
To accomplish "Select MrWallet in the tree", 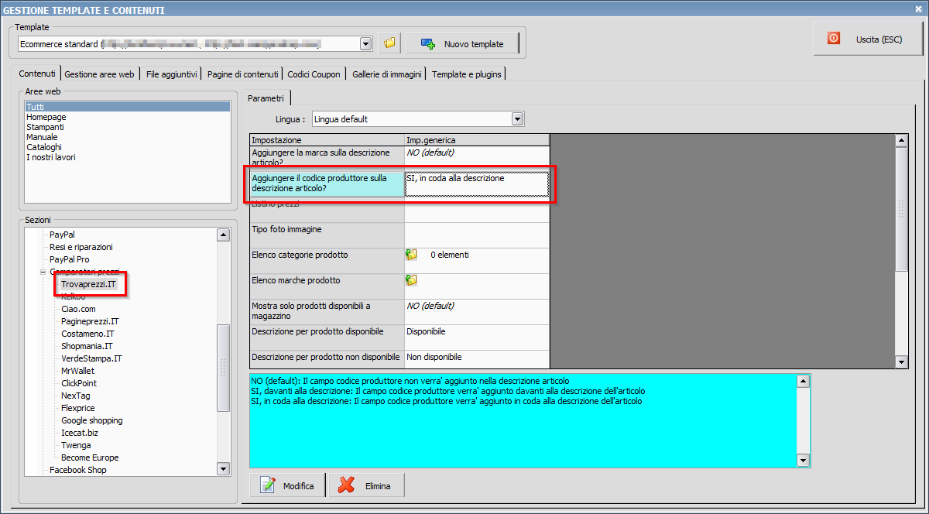I will click(78, 371).
